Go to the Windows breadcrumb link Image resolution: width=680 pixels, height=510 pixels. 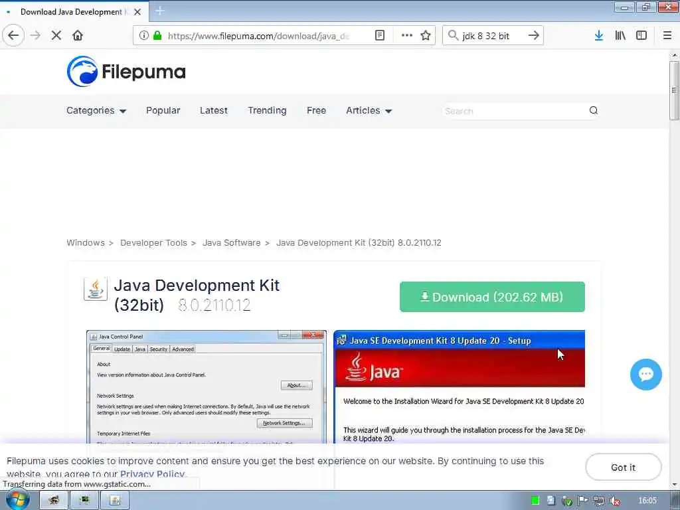pos(86,243)
